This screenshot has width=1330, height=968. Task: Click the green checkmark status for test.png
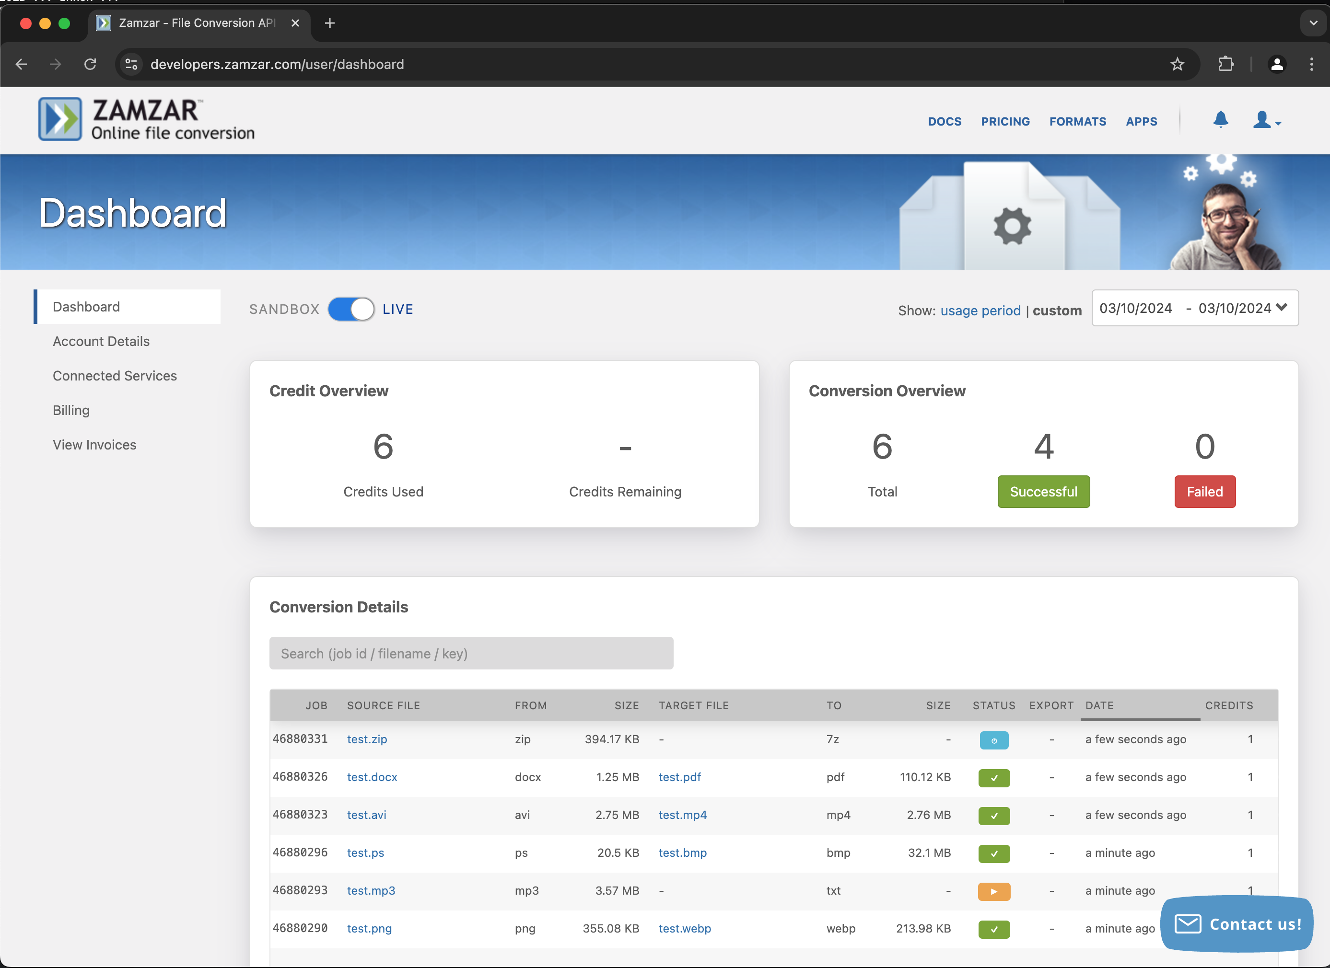(x=993, y=929)
